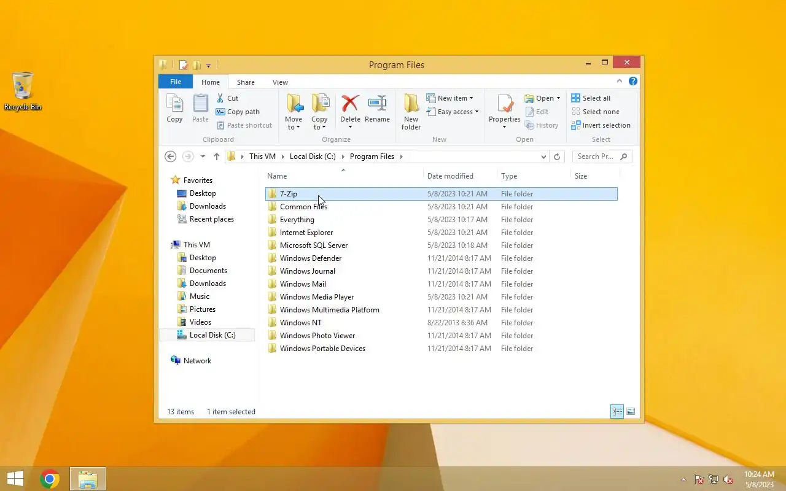Launch Google Chrome from the taskbar
Viewport: 786px width, 491px height.
pyautogui.click(x=50, y=479)
